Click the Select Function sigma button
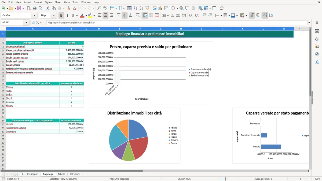Image resolution: width=322 pixels, height=181 pixels. (x=38, y=23)
